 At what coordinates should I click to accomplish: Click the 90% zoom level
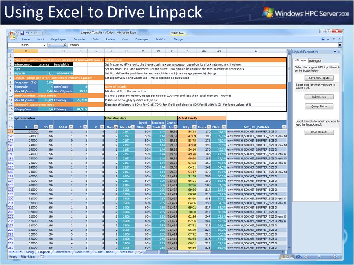point(299,257)
